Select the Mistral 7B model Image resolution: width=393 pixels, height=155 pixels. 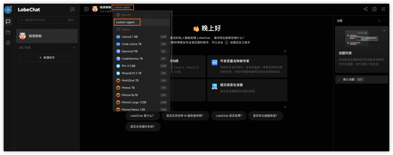pos(142,88)
